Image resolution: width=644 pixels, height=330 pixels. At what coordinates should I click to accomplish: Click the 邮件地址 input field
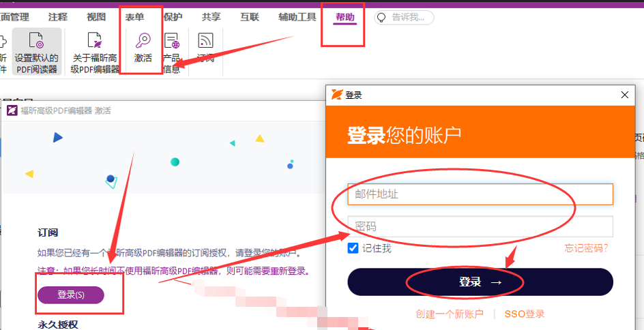coord(480,194)
